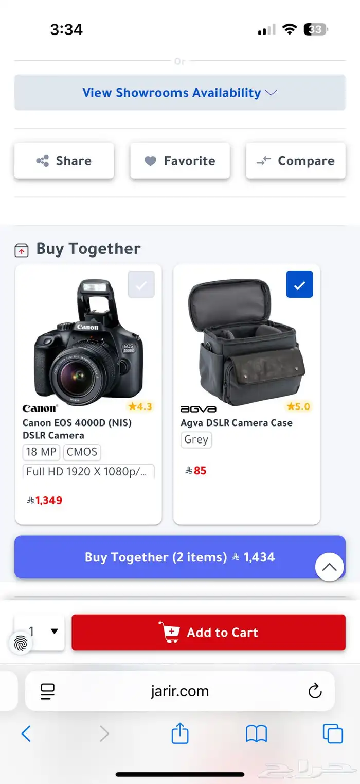Tap Buy Together (2 items) button

coord(179,557)
